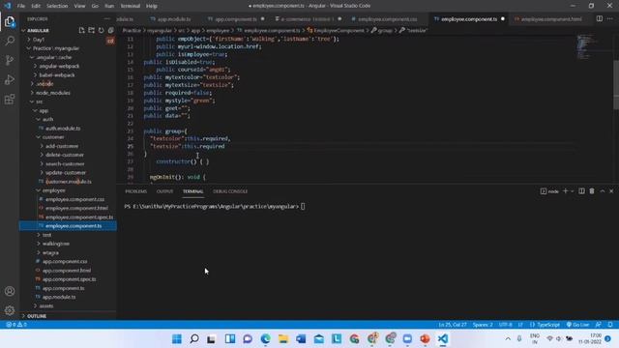The image size is (619, 348).
Task: Open the View menu
Action: tap(79, 6)
